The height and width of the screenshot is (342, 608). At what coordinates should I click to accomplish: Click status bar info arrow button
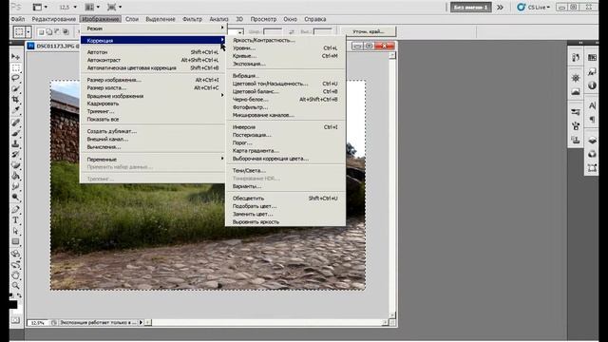pyautogui.click(x=142, y=322)
